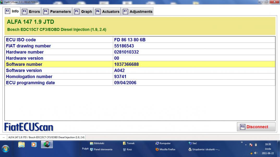This screenshot has height=157, width=280.
Task: Select the ECU programming date label
Action: 30,83
